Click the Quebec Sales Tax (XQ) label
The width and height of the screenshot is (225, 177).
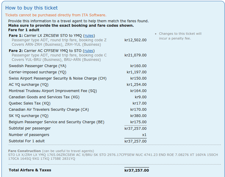30,103
